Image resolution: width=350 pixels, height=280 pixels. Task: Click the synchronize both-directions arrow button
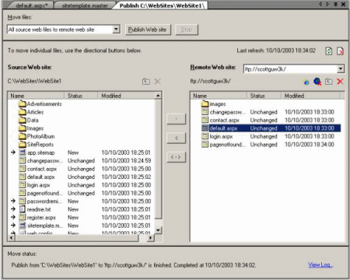tap(177, 157)
